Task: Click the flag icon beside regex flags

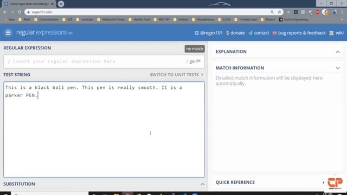Action: tap(198, 61)
